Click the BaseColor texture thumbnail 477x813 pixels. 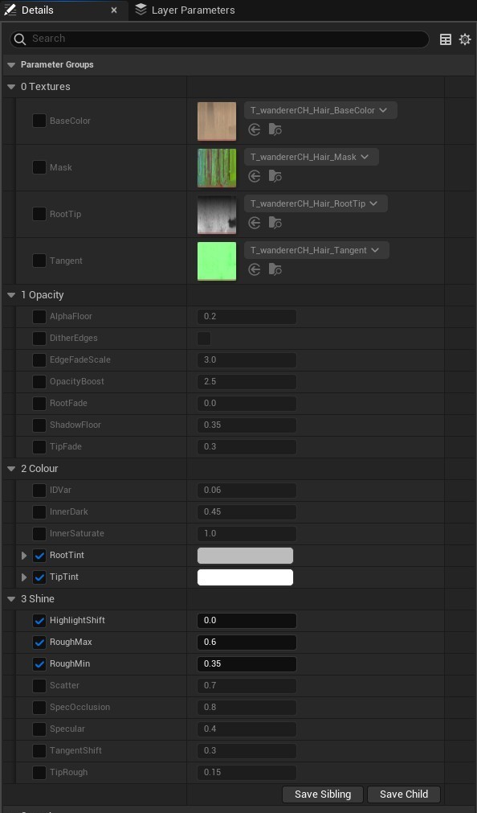click(x=217, y=121)
